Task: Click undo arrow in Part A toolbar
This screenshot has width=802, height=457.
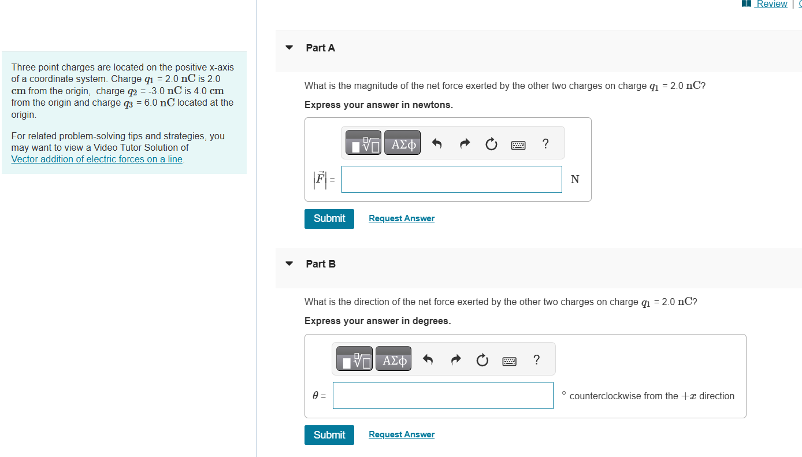Action: click(437, 144)
